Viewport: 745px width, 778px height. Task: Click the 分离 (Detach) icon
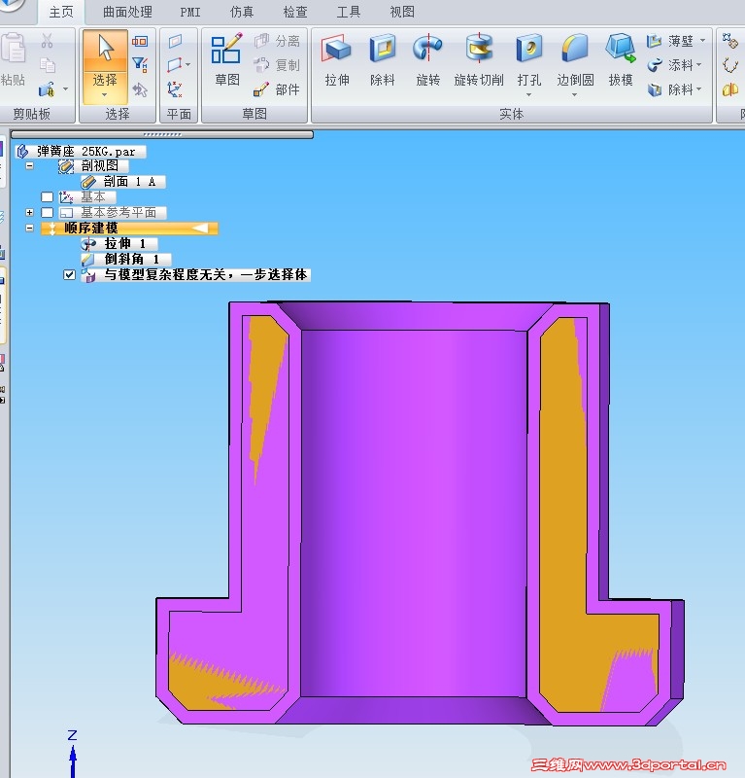261,41
